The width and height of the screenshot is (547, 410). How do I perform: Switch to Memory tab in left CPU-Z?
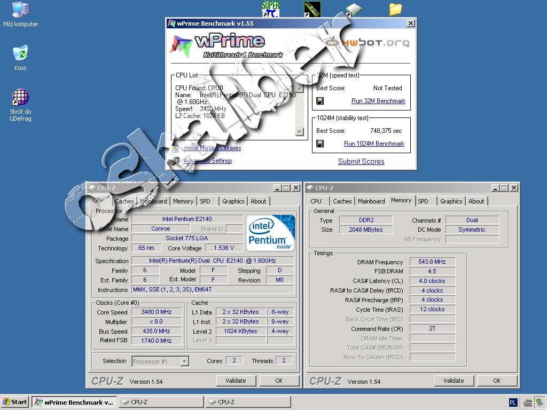[x=183, y=201]
